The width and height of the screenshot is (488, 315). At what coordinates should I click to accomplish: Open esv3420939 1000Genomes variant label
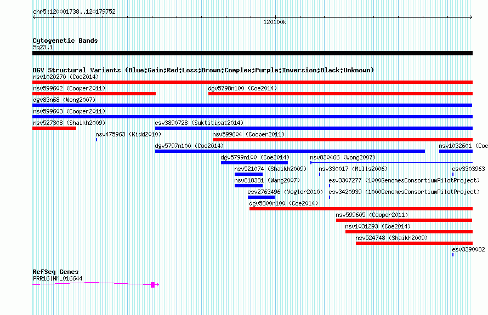pos(404,192)
